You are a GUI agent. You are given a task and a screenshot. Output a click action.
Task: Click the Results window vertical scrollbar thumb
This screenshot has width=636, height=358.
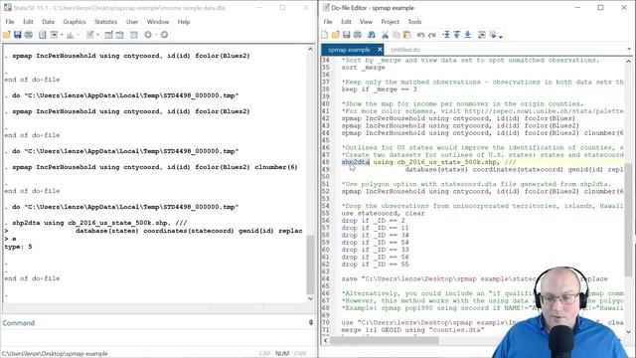(310, 265)
